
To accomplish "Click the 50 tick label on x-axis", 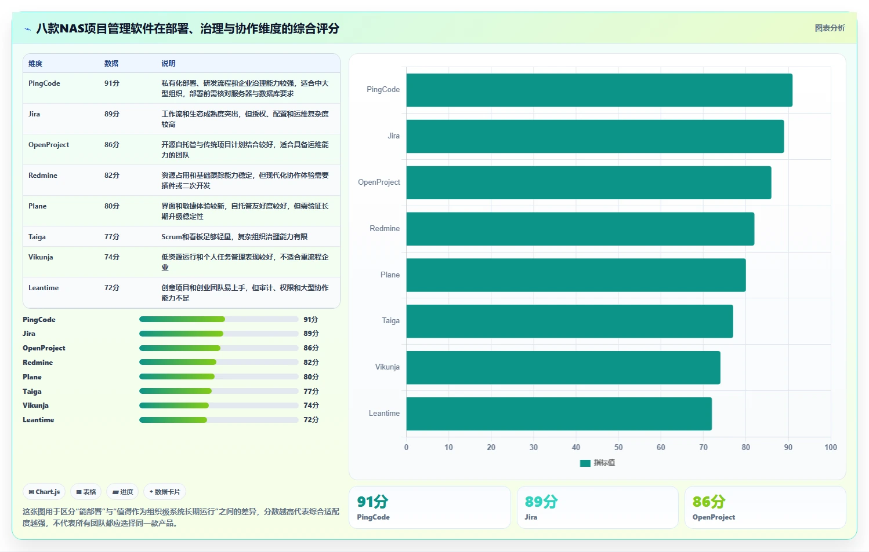I will 618,447.
